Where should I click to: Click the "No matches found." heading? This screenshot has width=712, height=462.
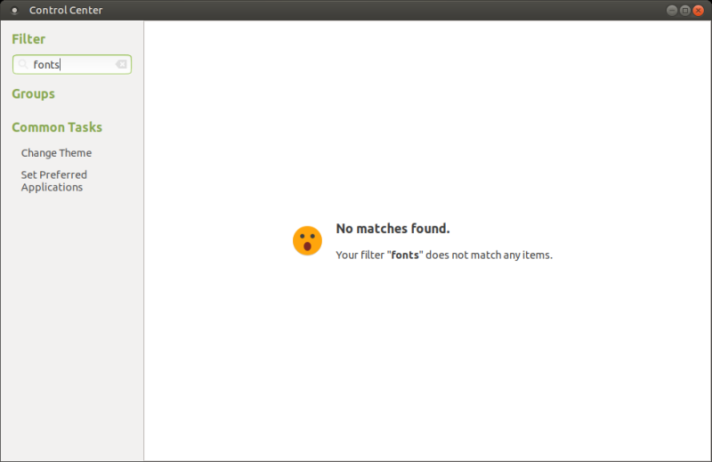392,229
